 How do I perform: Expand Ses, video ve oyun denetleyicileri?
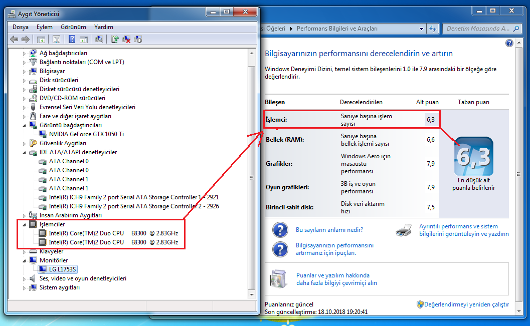pos(24,279)
